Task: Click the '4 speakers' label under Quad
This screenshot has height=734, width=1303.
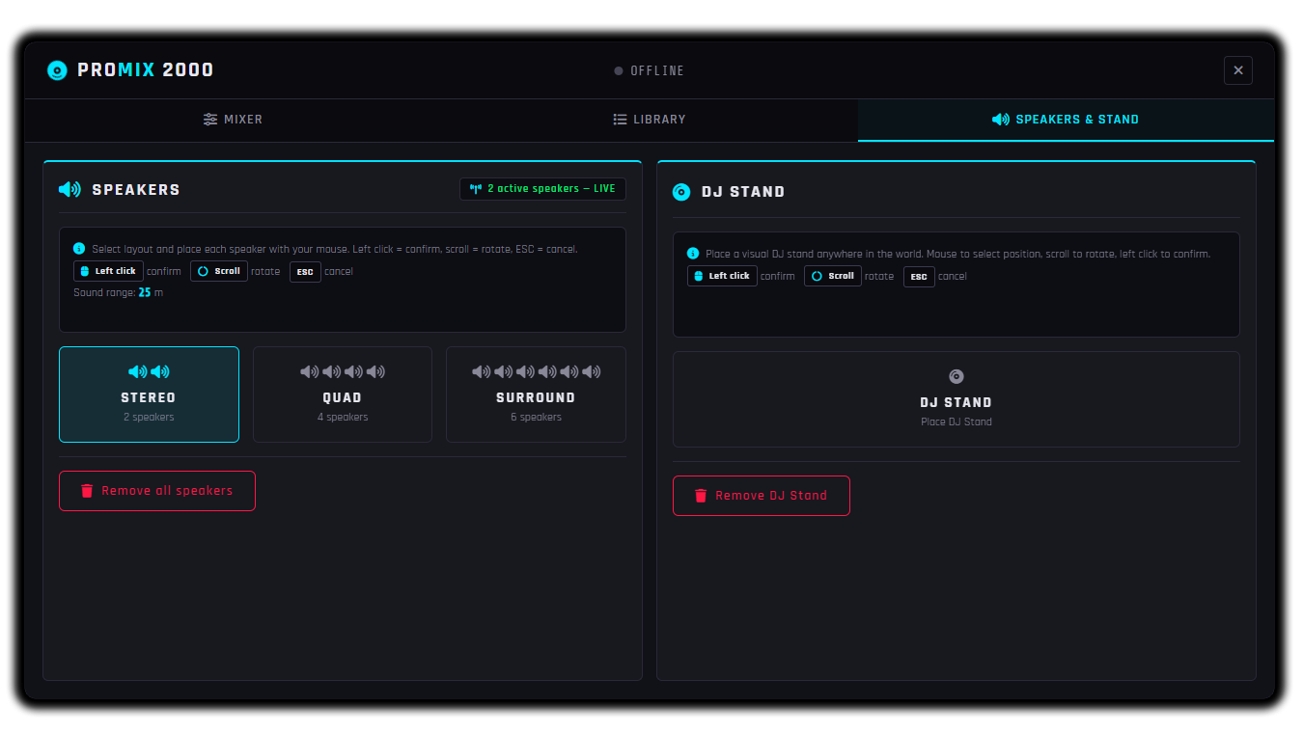Action: coord(343,417)
